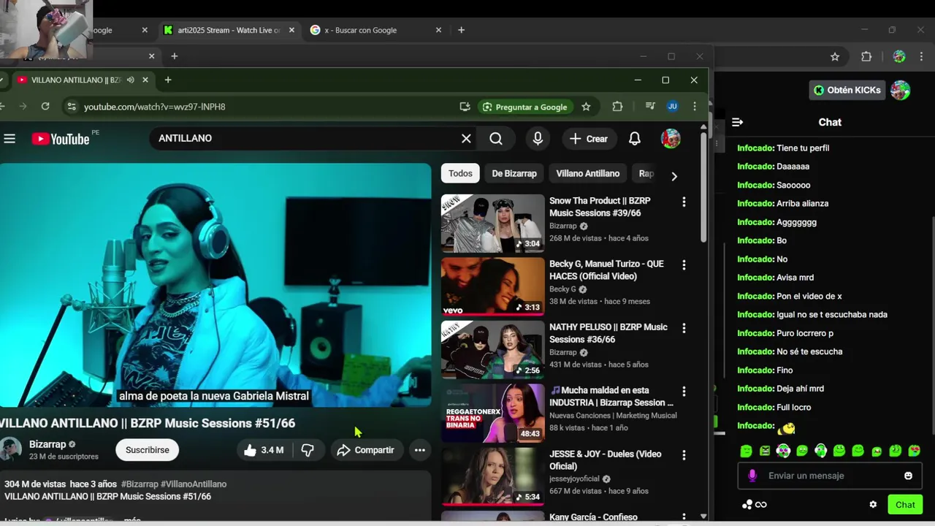Click the Obtén KICKs button
Viewport: 935px width, 526px height.
click(x=847, y=90)
